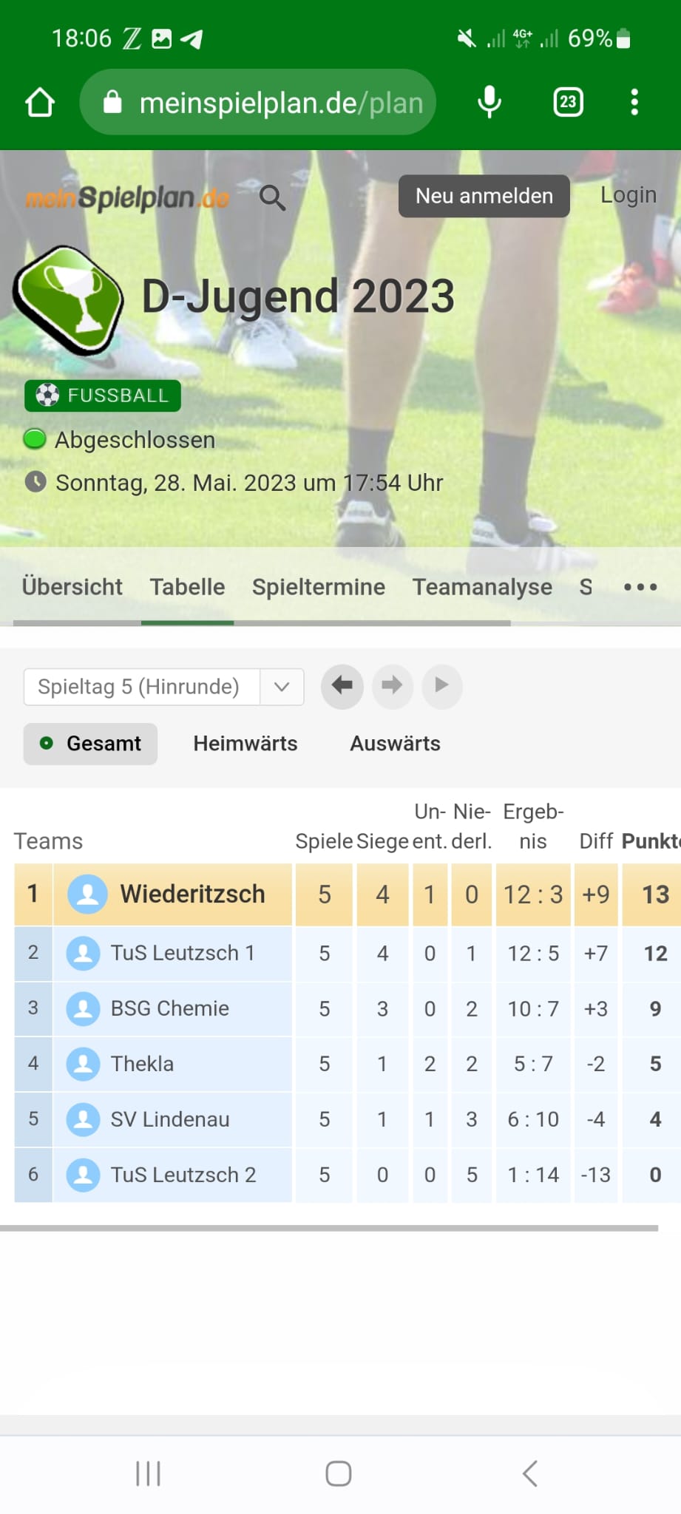Click the magnifier search icon beside the logo
The height and width of the screenshot is (1514, 681).
tap(272, 197)
